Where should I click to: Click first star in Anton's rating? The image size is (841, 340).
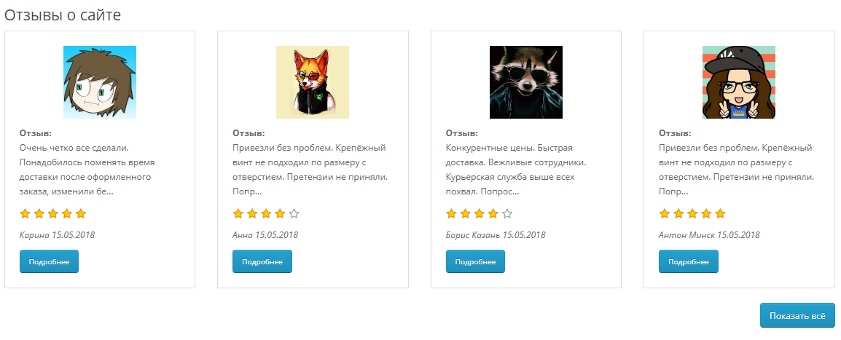click(665, 213)
